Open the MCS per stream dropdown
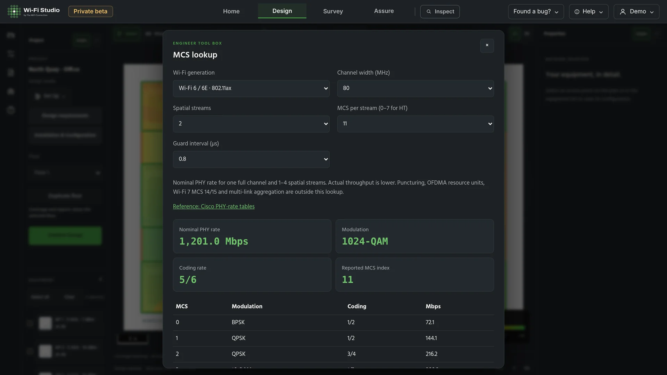Image resolution: width=667 pixels, height=375 pixels. [x=415, y=124]
